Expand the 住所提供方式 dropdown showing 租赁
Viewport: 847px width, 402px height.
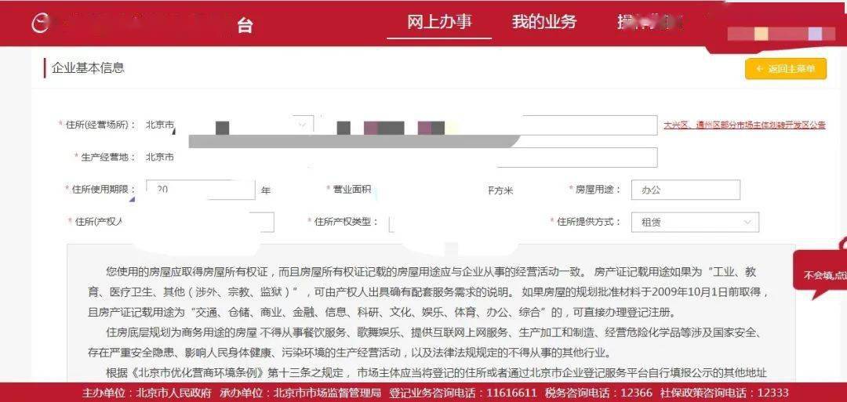[695, 223]
